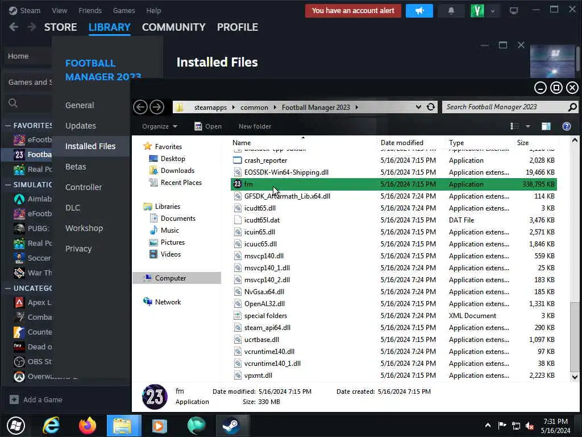Screen dimensions: 582x437
Task: Select the fm application icon in list
Action: (237, 184)
